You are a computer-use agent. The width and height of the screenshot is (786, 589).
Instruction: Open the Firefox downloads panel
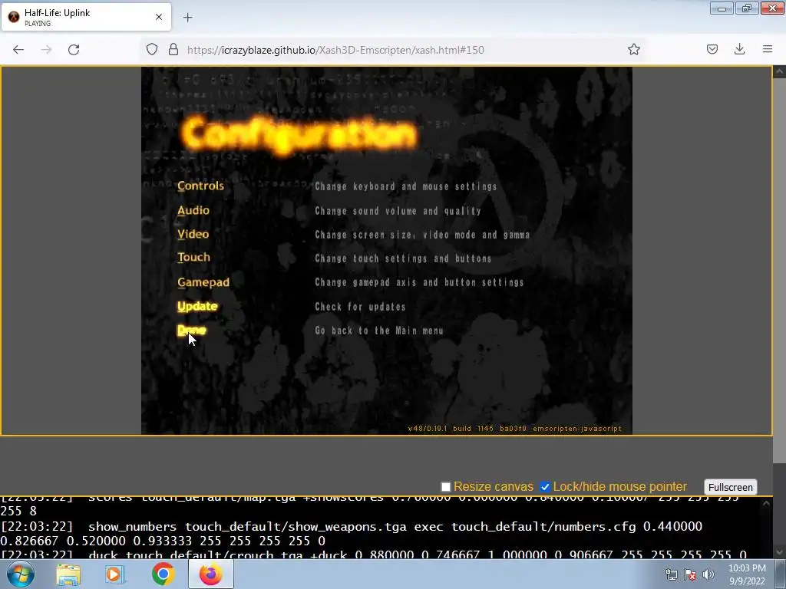(739, 49)
